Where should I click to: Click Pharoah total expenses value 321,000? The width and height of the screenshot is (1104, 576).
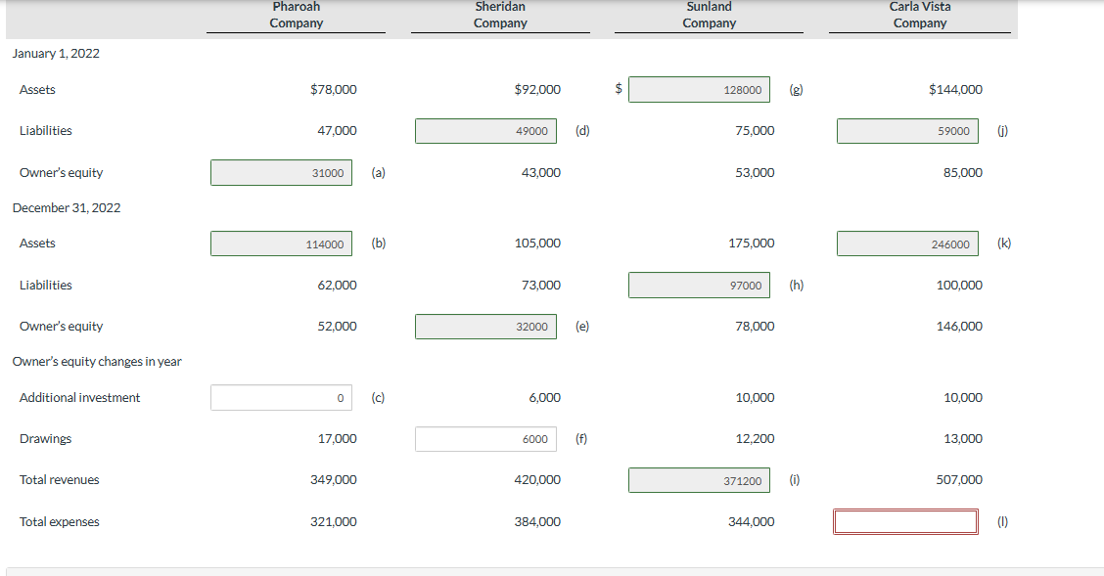pos(333,522)
